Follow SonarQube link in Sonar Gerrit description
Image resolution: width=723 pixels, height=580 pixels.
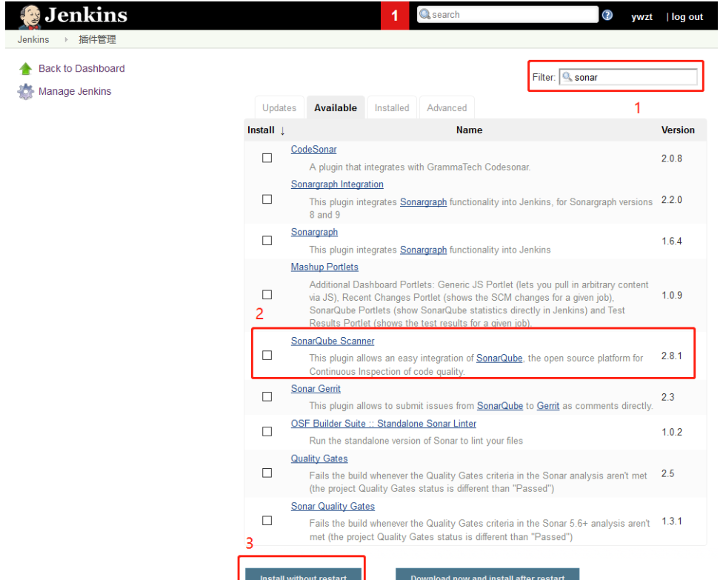click(x=500, y=406)
